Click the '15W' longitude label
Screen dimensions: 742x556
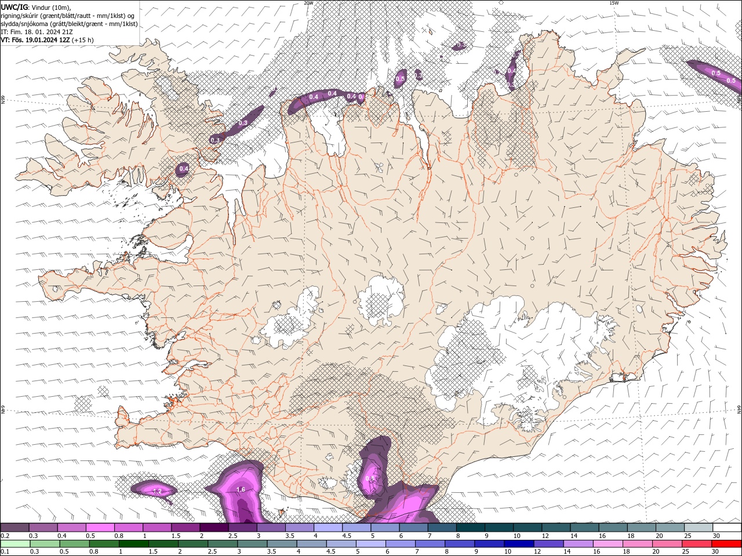click(614, 3)
